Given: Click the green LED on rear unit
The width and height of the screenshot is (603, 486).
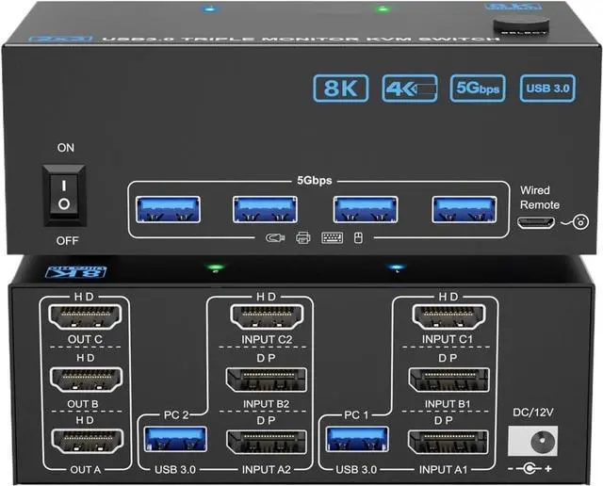Looking at the screenshot, I should coord(216,267).
